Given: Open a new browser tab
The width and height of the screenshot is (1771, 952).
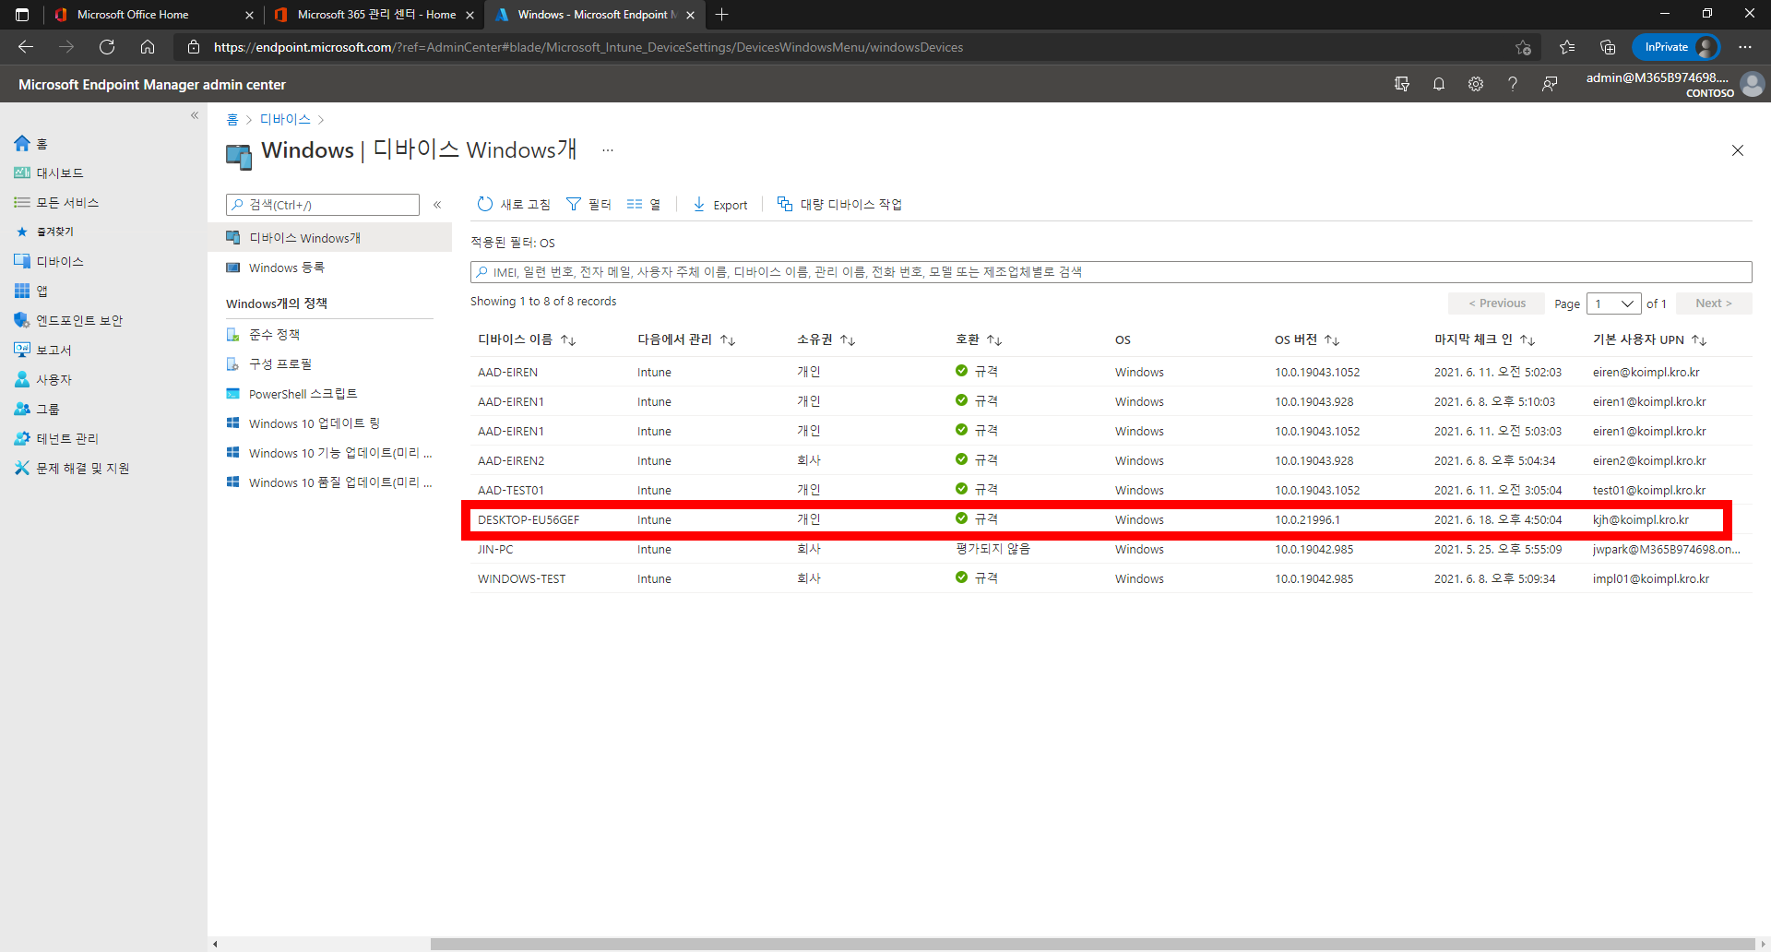Looking at the screenshot, I should [721, 15].
